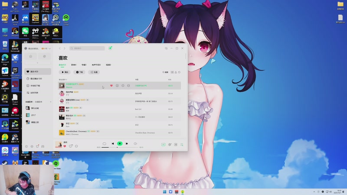The image size is (347, 195).
Task: Show hidden system tray icons chevron
Action: [314, 192]
